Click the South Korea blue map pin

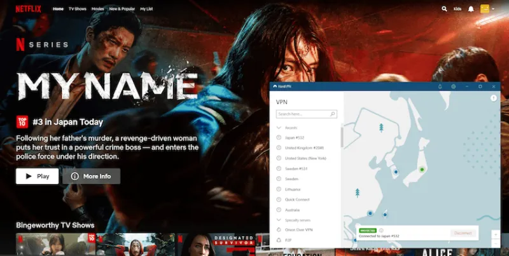coord(396,172)
